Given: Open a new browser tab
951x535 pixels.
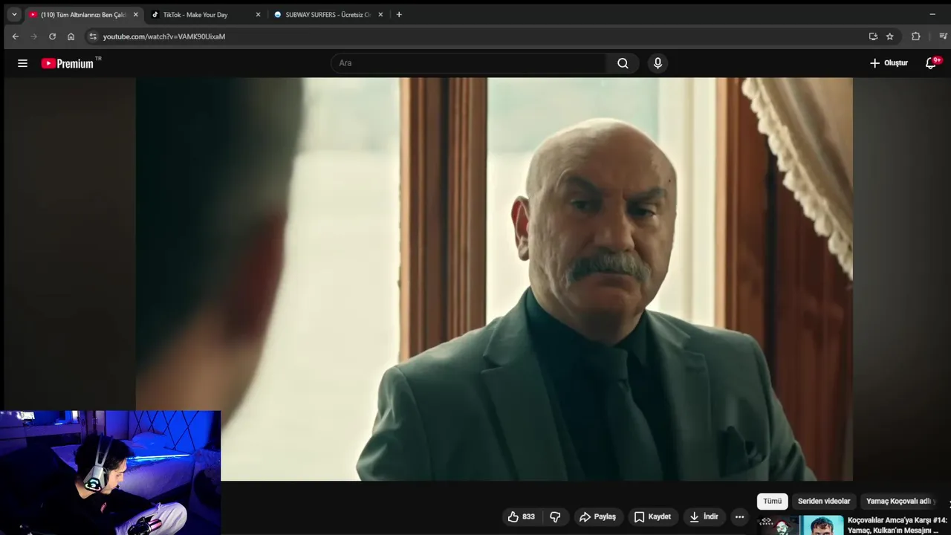Looking at the screenshot, I should [399, 14].
